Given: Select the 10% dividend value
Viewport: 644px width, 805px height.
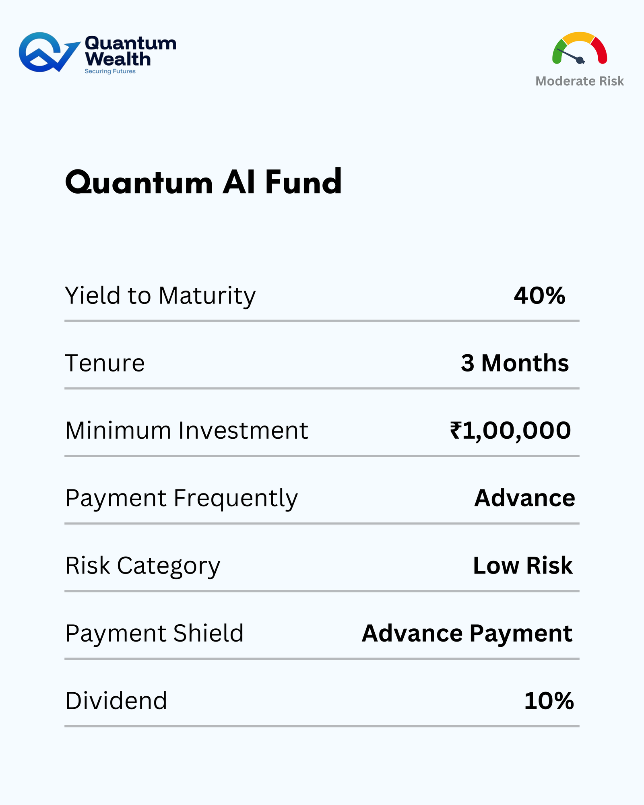Looking at the screenshot, I should (x=549, y=701).
